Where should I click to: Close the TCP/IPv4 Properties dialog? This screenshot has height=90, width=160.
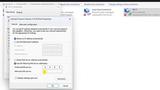pyautogui.click(x=70, y=19)
